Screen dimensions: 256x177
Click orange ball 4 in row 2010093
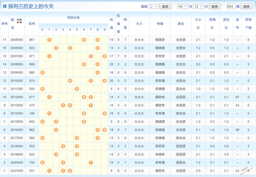[x=70, y=81]
